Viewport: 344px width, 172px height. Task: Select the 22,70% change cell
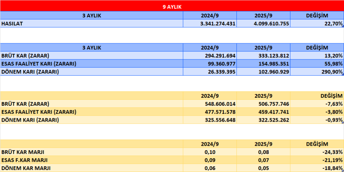tap(317, 24)
